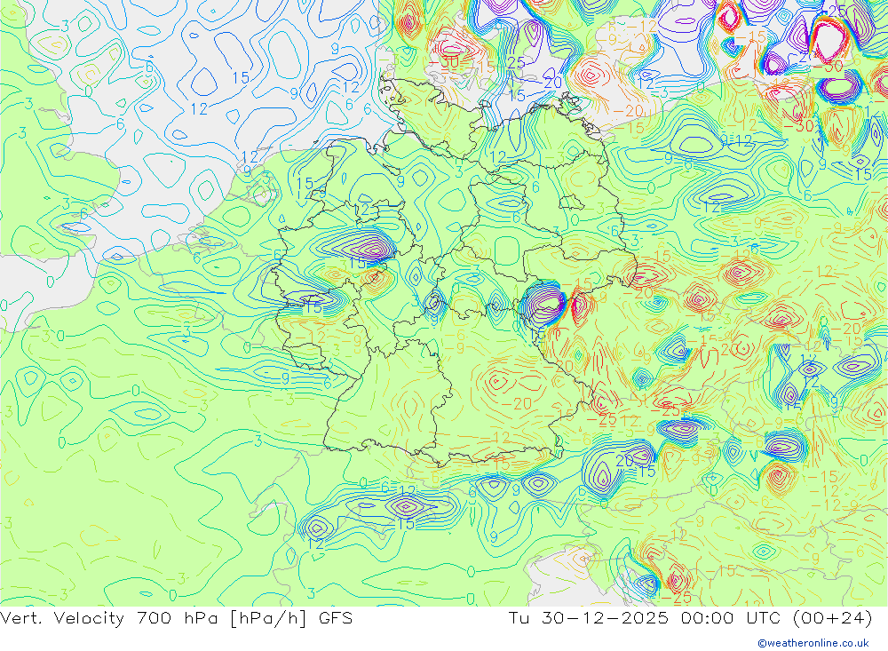Click the 'Tu 30-12-2025 00:00 UTC (00+24)' timestamp
This screenshot has height=651, width=888.
tap(690, 617)
